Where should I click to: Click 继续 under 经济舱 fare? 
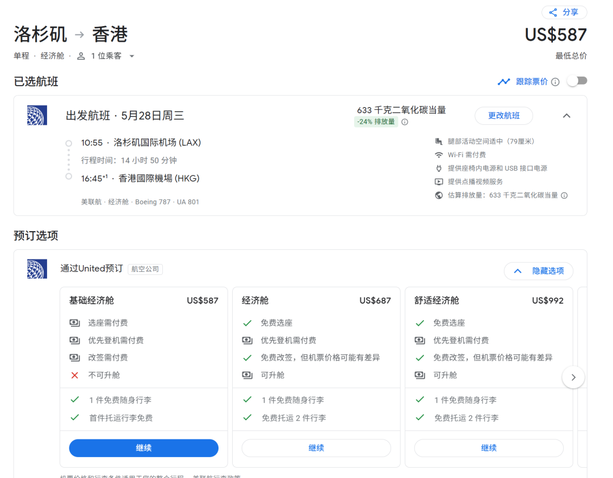[316, 448]
